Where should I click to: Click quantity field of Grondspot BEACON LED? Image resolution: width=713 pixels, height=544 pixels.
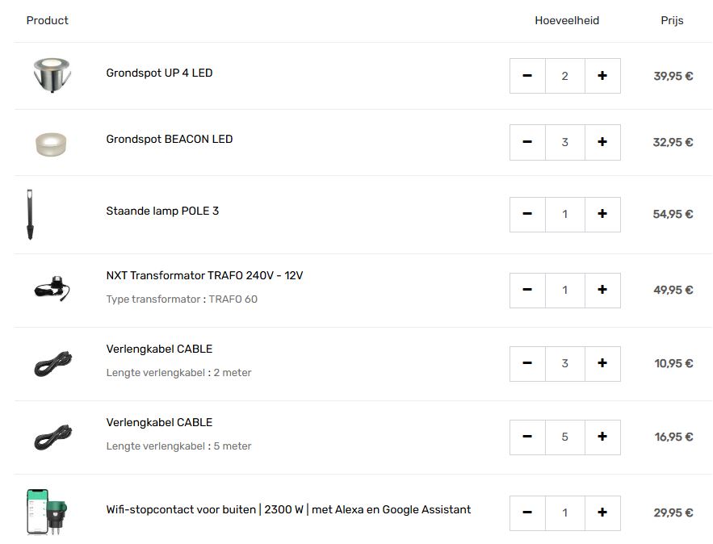click(564, 142)
